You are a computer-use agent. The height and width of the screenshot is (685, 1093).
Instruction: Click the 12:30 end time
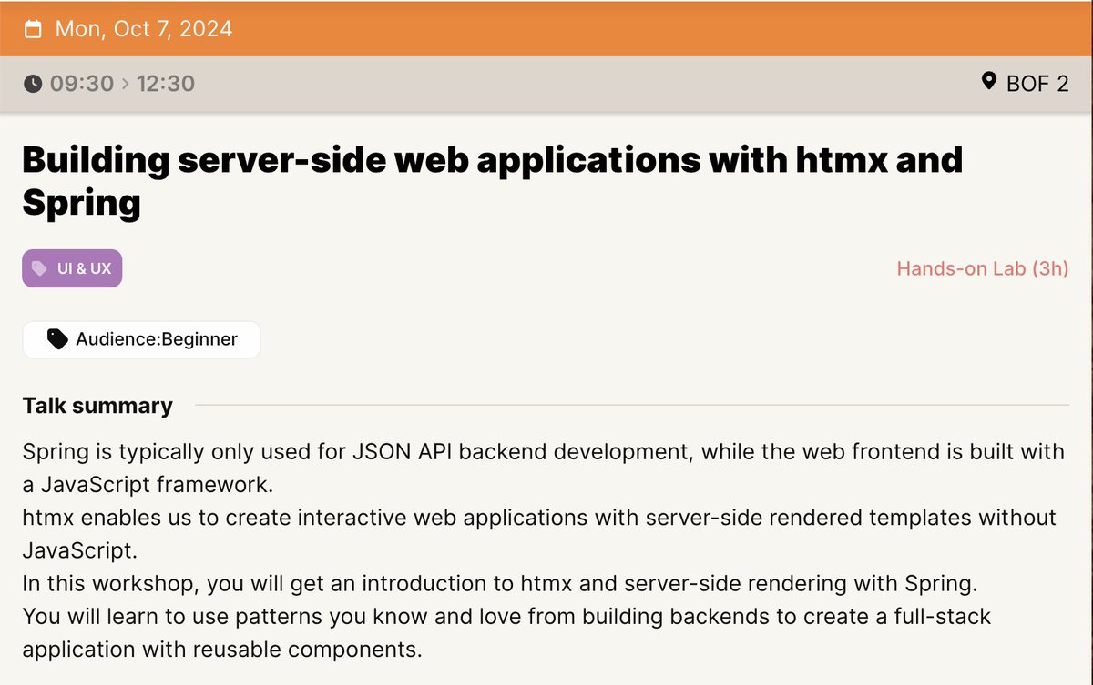(166, 84)
